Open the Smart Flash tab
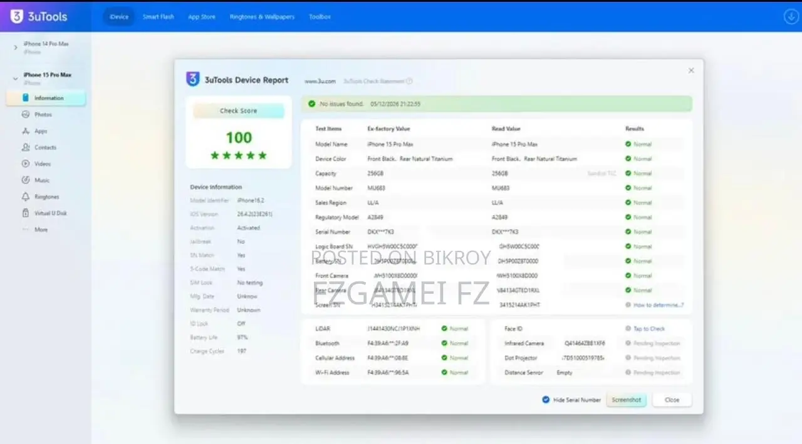Screen dimensions: 802x444 (x=158, y=17)
